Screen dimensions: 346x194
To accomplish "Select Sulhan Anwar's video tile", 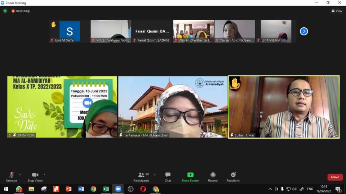I will point(284,107).
